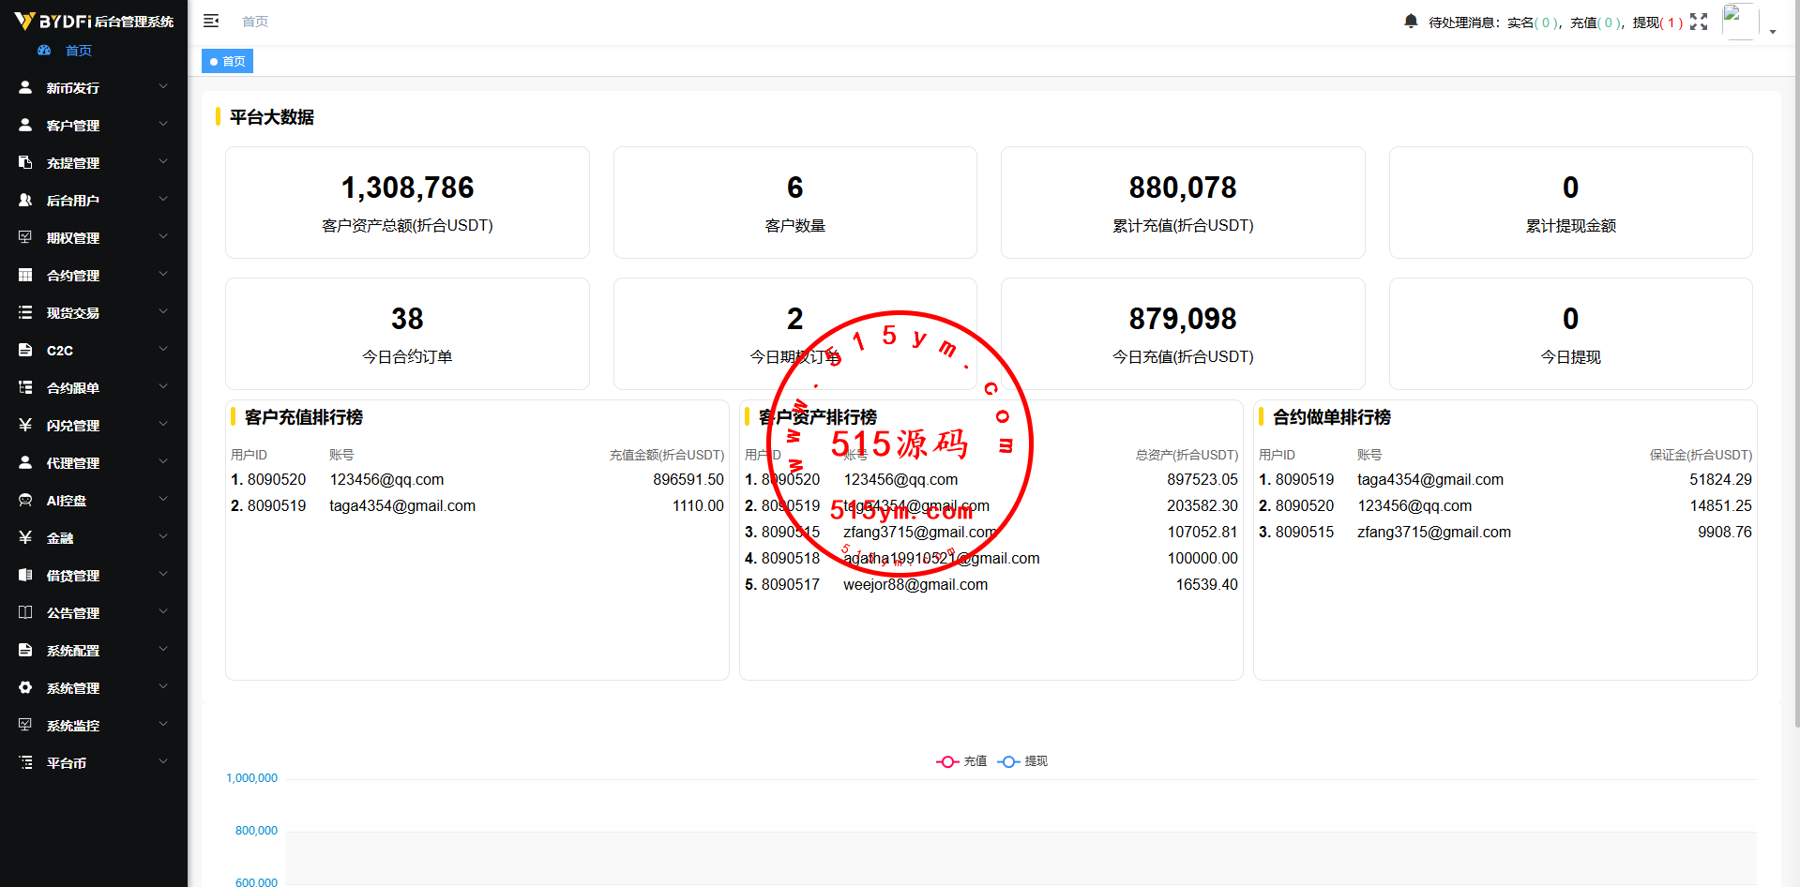Open notifications via the bell icon
Screen dimensions: 1800x887
pyautogui.click(x=1411, y=22)
